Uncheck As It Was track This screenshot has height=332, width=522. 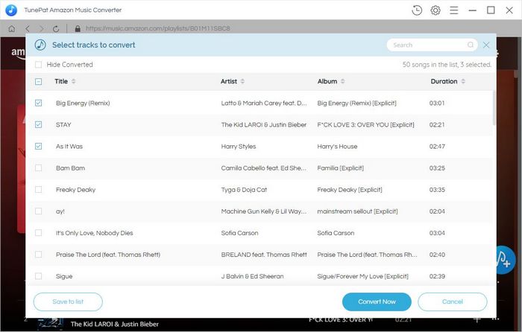38,146
